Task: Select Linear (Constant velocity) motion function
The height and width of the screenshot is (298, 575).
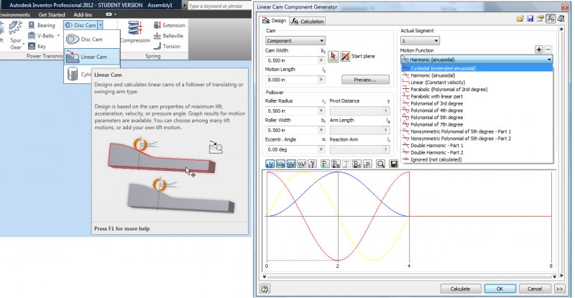Action: pyautogui.click(x=477, y=83)
